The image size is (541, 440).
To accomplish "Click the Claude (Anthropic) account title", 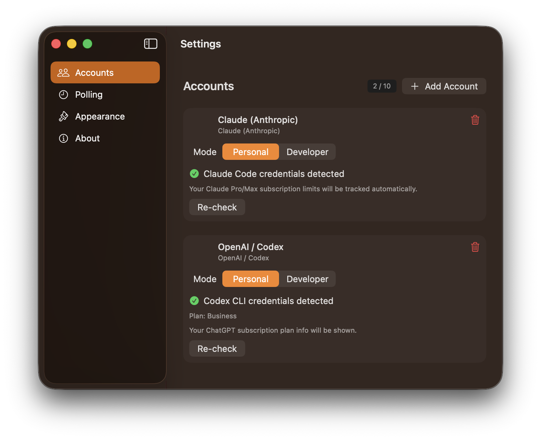I will (258, 120).
